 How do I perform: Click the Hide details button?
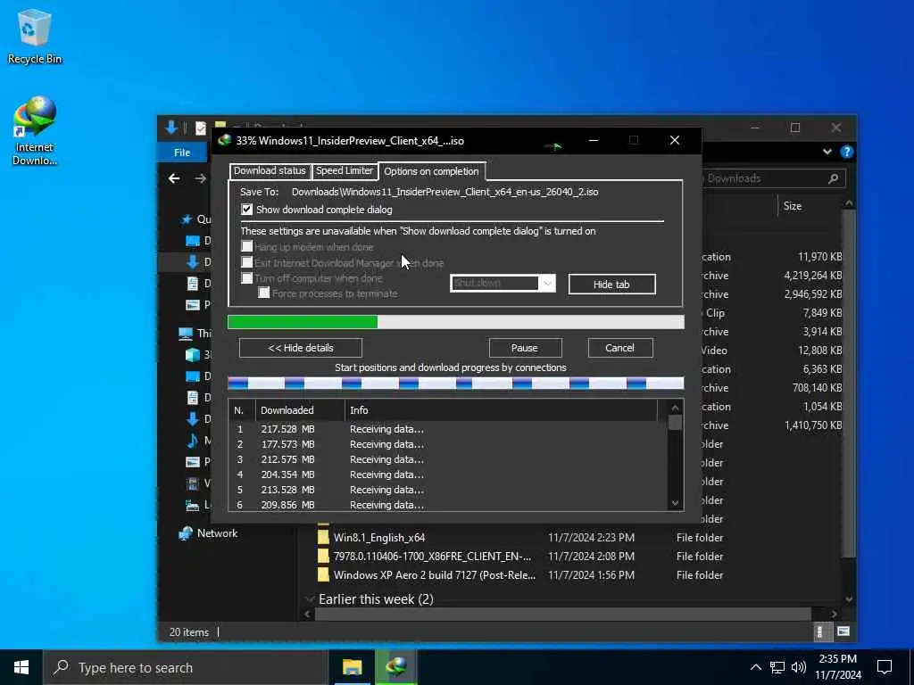[x=301, y=348]
